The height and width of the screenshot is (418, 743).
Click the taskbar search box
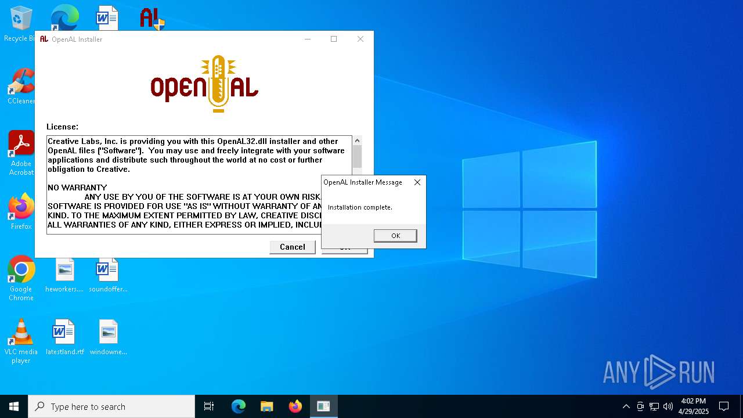pyautogui.click(x=111, y=406)
